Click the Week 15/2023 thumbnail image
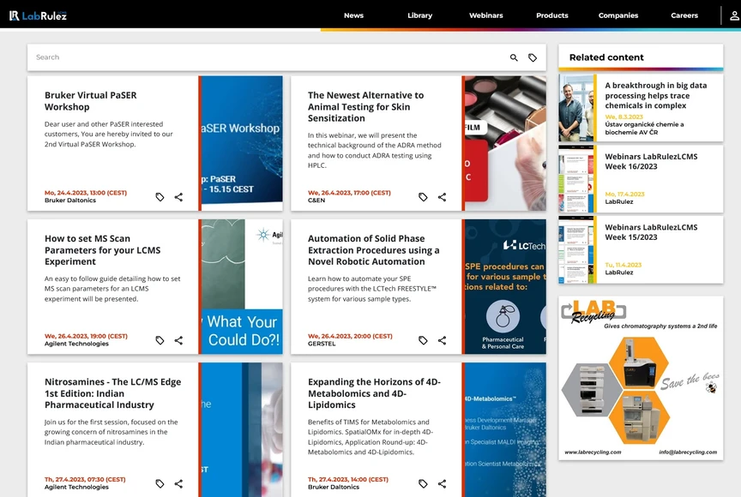741x497 pixels. pos(576,249)
